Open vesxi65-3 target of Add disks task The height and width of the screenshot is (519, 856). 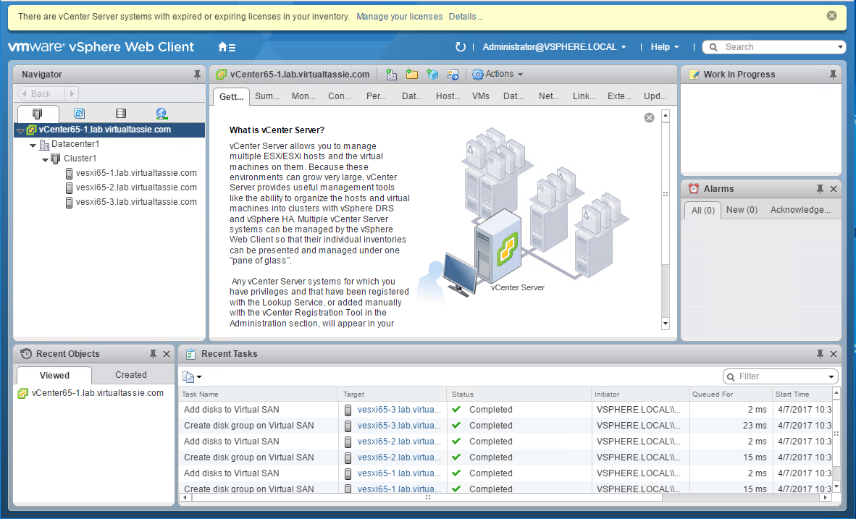pos(399,409)
